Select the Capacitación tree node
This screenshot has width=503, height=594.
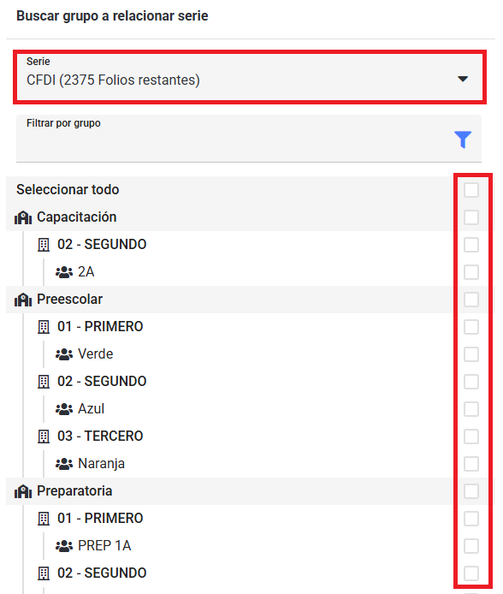tap(76, 217)
